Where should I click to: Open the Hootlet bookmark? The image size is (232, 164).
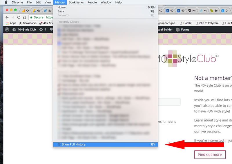186,23
